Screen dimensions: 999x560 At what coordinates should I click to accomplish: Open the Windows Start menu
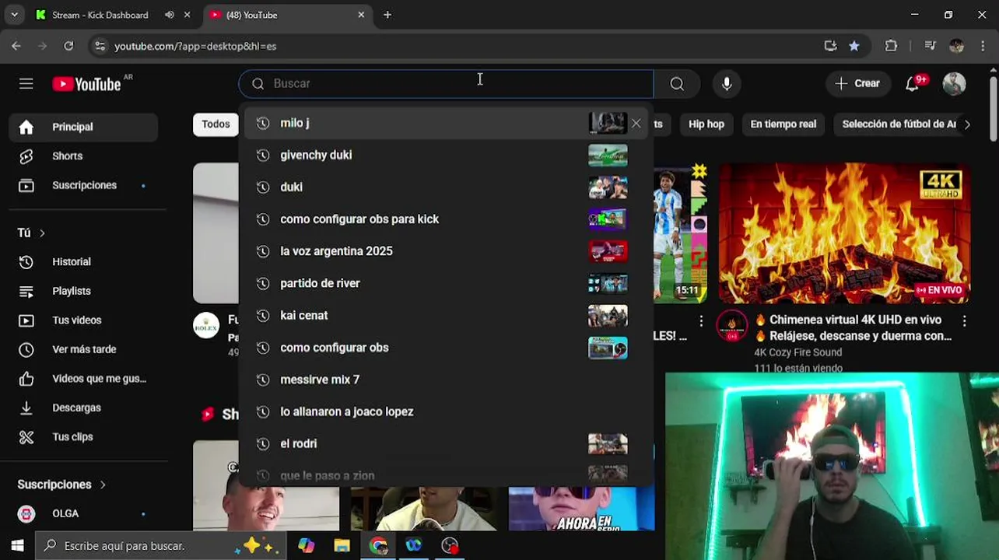click(17, 546)
